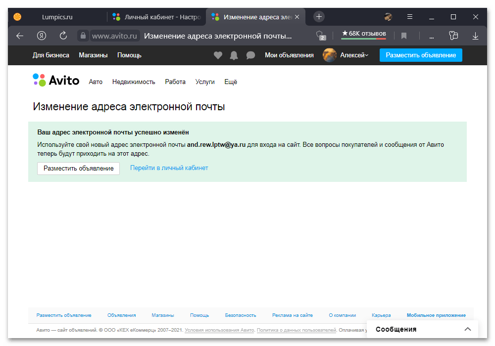Bookmark this page with the bookmark icon
This screenshot has width=495, height=346.
point(404,36)
